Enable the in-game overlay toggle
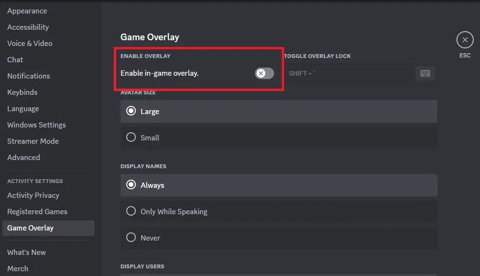The width and height of the screenshot is (480, 276). coord(264,73)
